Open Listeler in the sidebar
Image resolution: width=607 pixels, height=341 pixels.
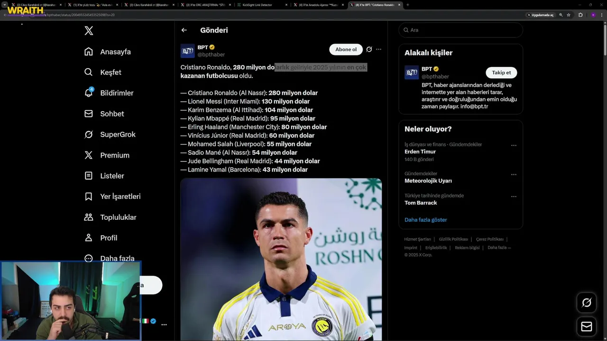104,176
